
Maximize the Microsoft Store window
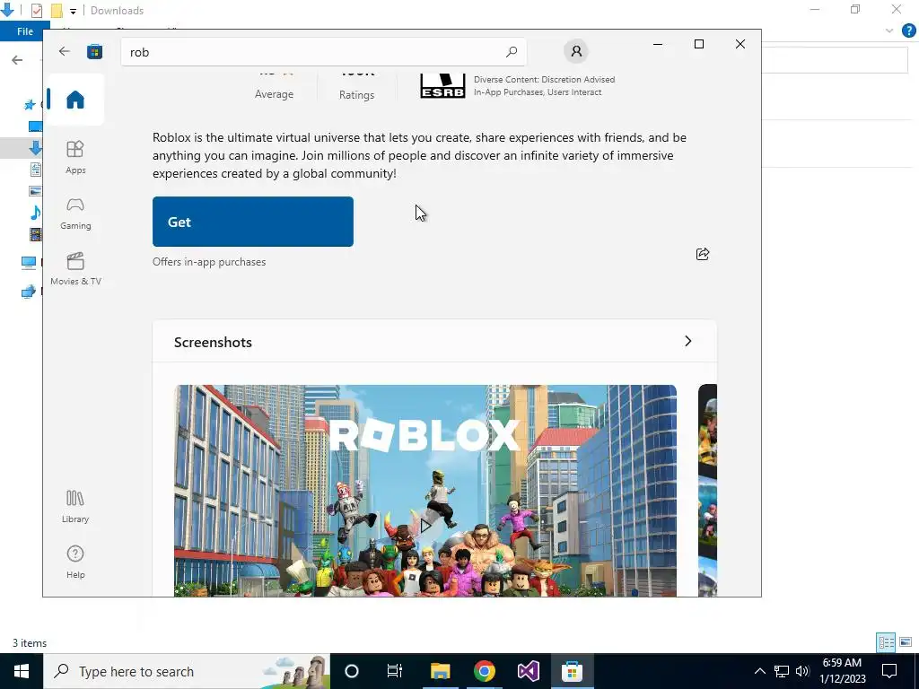pyautogui.click(x=698, y=44)
